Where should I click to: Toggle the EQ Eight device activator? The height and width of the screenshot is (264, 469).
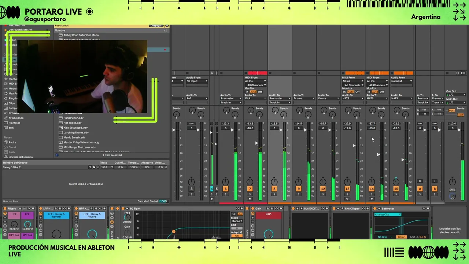coord(122,209)
